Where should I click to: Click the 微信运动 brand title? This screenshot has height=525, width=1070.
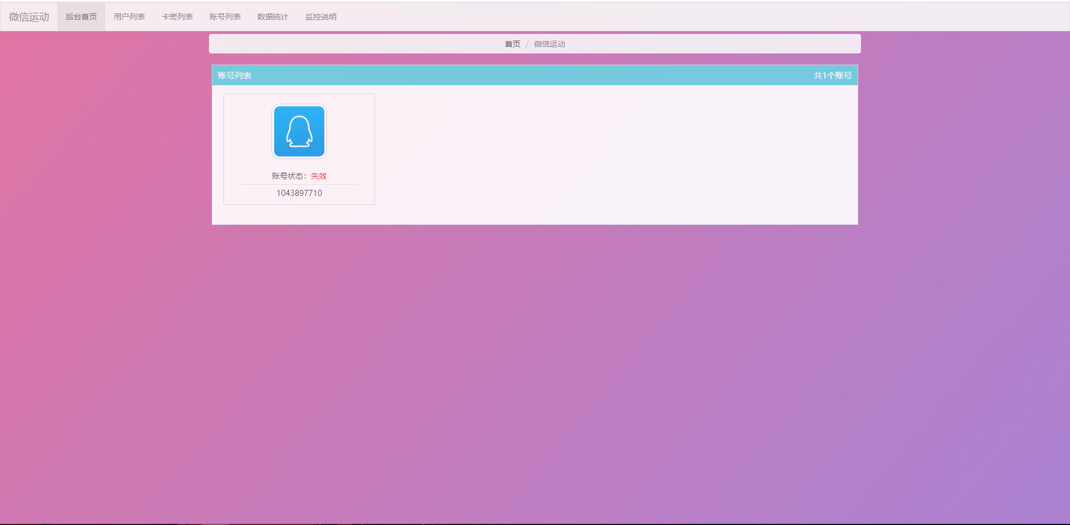29,17
